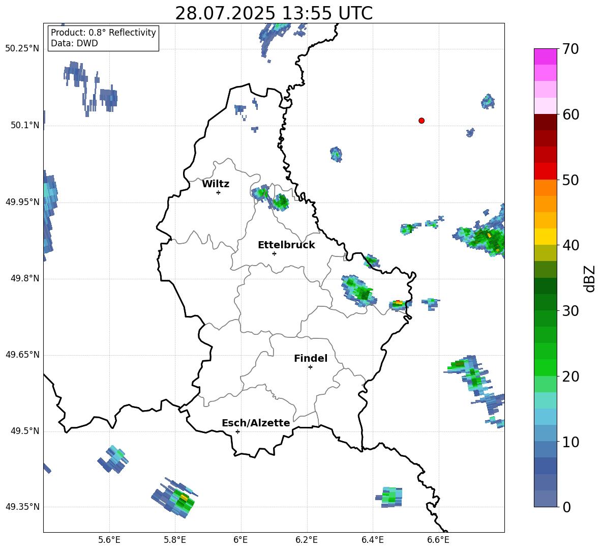Click the Esch/Alzette station label
This screenshot has width=602, height=550.
click(x=256, y=423)
